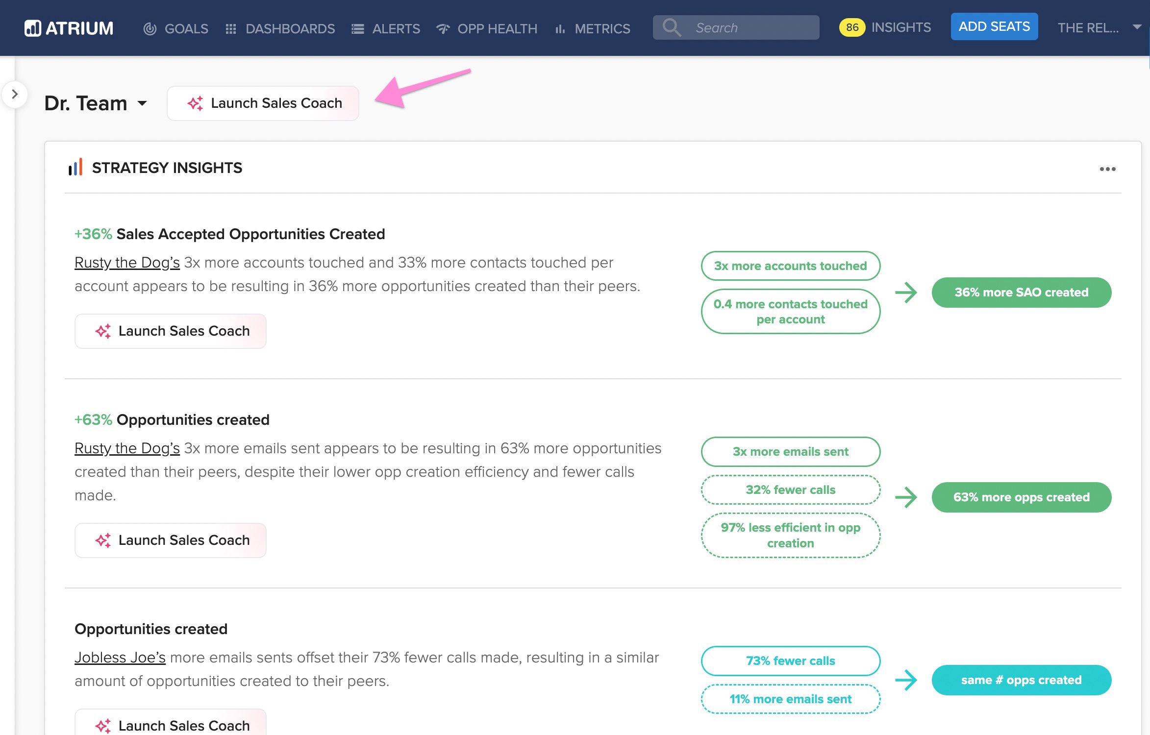Launch Sales Coach for Sales Accepted Opportunities
This screenshot has width=1150, height=735.
pyautogui.click(x=171, y=331)
